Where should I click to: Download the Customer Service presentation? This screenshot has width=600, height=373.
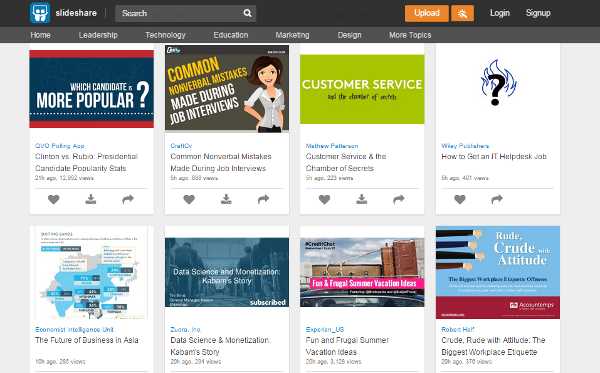point(362,199)
